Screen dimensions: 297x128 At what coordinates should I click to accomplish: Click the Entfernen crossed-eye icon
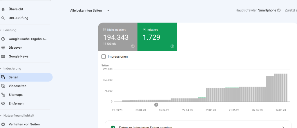3,103
